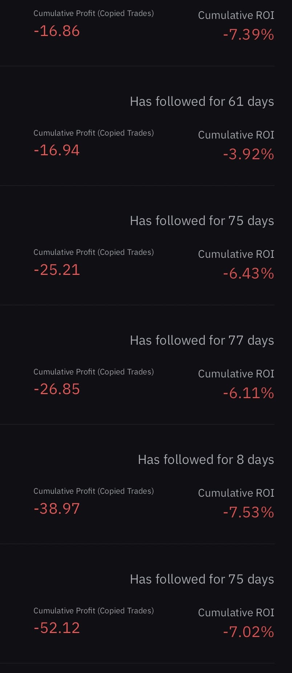The image size is (292, 673).
Task: Select the 'Has followed for 61 days' text
Action: click(202, 101)
